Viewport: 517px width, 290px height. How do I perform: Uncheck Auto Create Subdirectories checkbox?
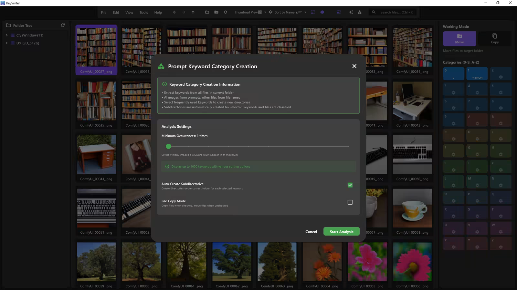(x=350, y=185)
